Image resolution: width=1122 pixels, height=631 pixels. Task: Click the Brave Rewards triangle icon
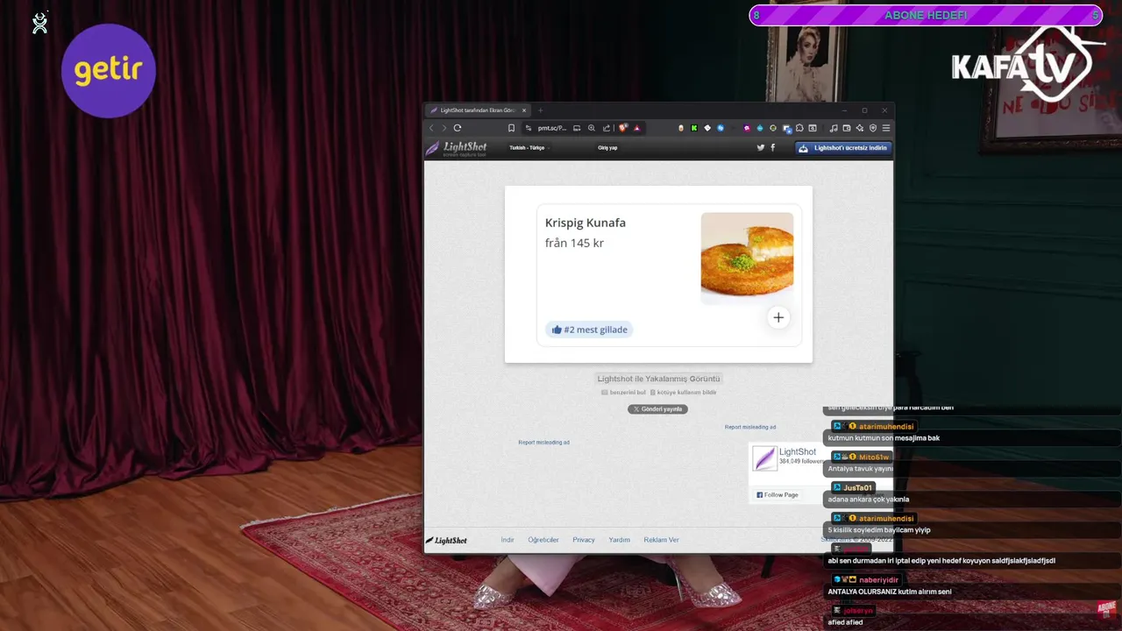pos(636,128)
